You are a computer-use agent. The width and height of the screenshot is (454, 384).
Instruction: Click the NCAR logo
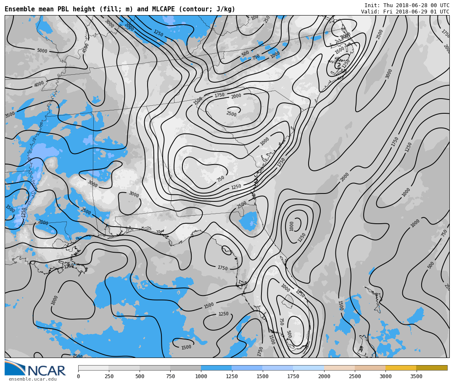(x=35, y=368)
